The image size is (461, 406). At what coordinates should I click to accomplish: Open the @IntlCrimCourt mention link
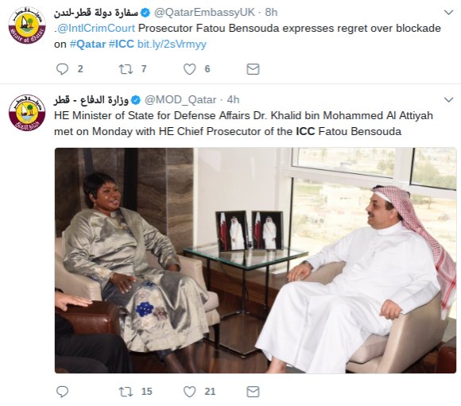(x=96, y=29)
